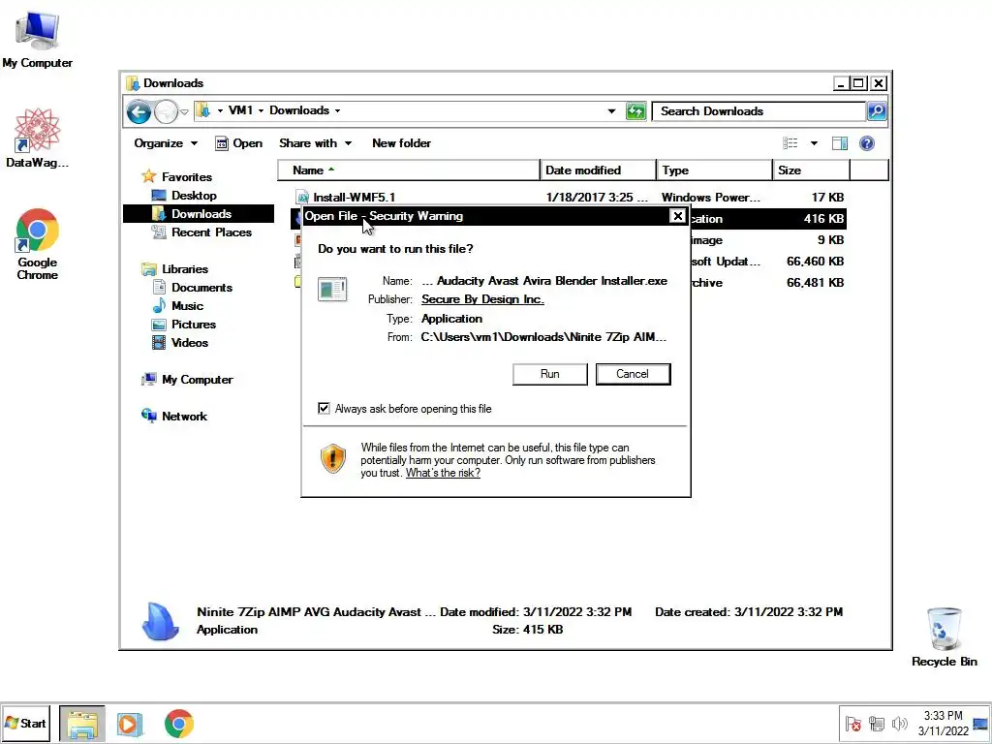
Task: Expand the VM1 breadcrumb dropdown arrow
Action: tap(261, 110)
